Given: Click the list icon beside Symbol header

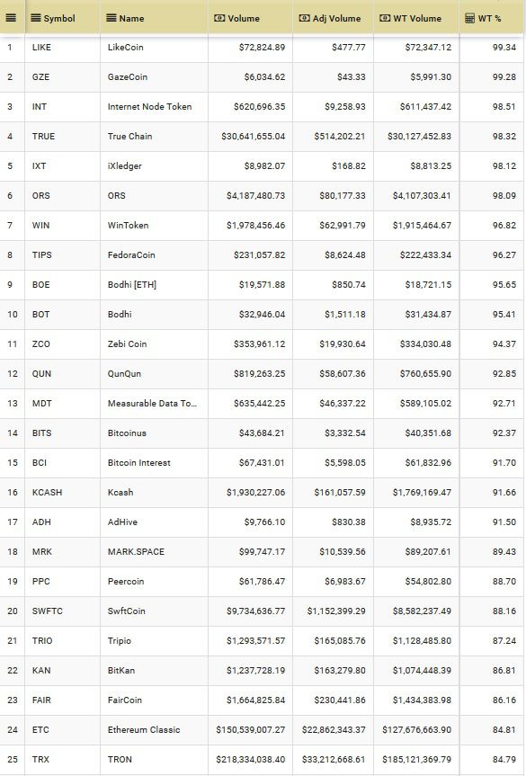Looking at the screenshot, I should coord(36,18).
